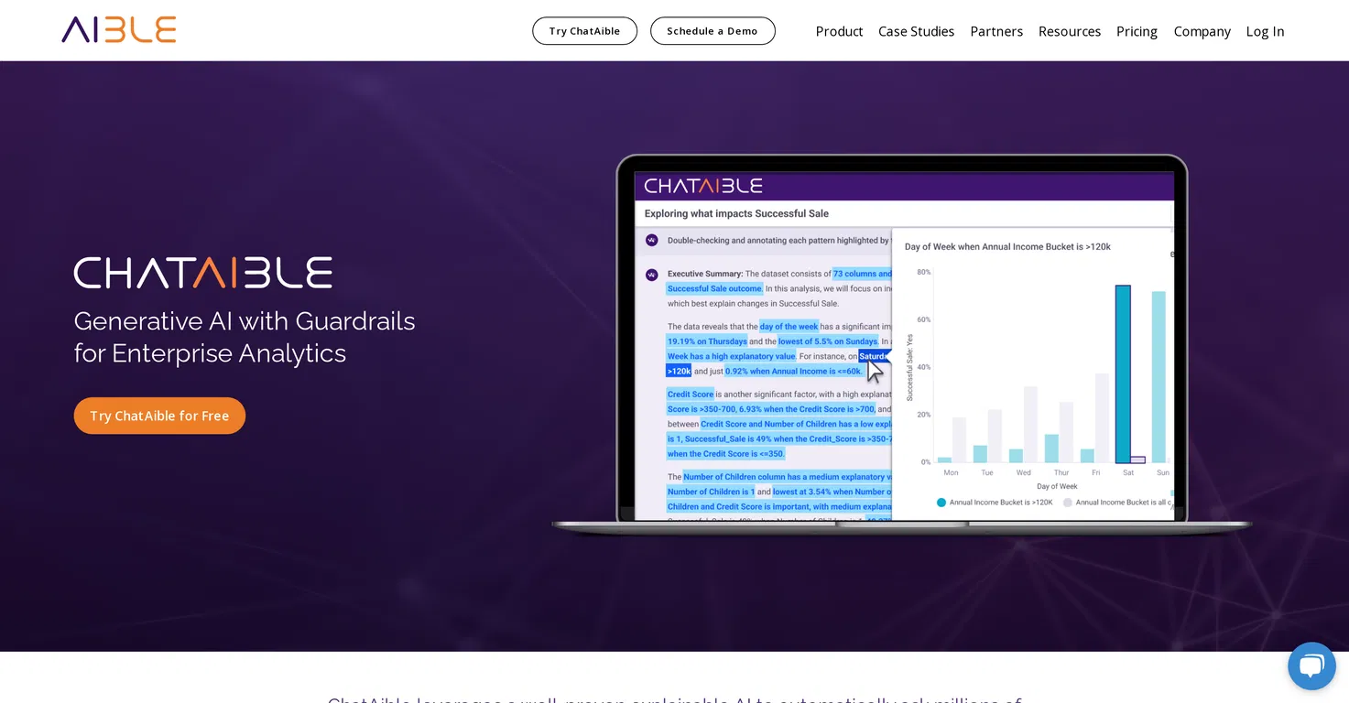Click the ChatAible logo inside laptop screen

[x=703, y=186]
